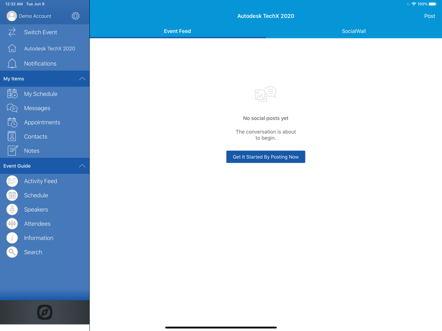Switch to the SocialWall tab
This screenshot has width=442, height=331.
354,31
